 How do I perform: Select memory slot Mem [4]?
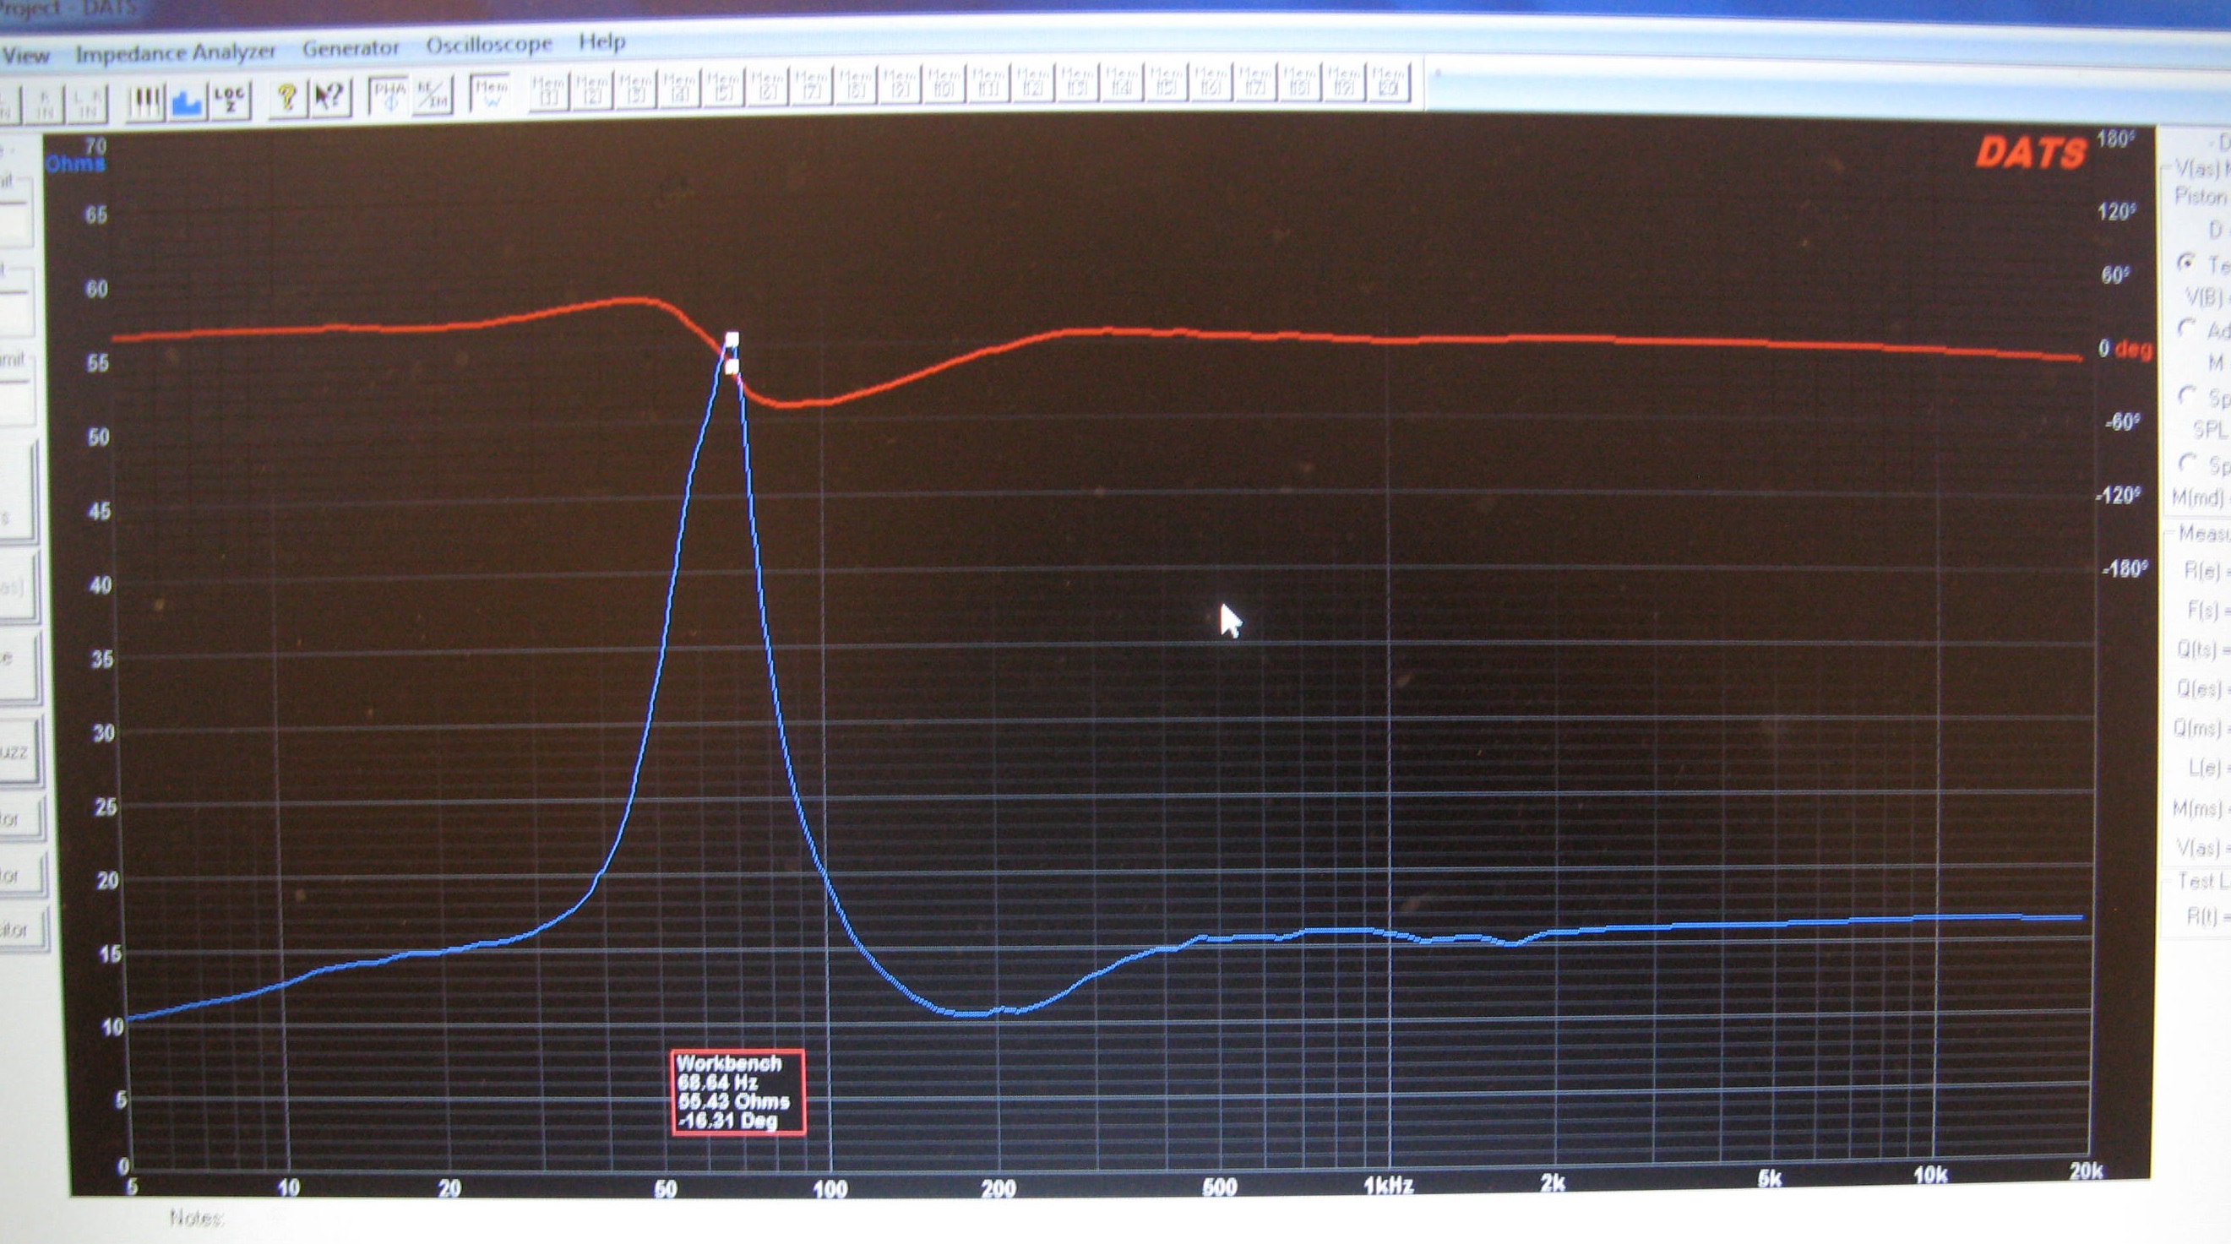coord(680,89)
